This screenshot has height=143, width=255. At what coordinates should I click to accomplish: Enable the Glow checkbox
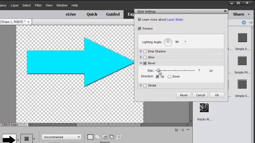[145, 57]
